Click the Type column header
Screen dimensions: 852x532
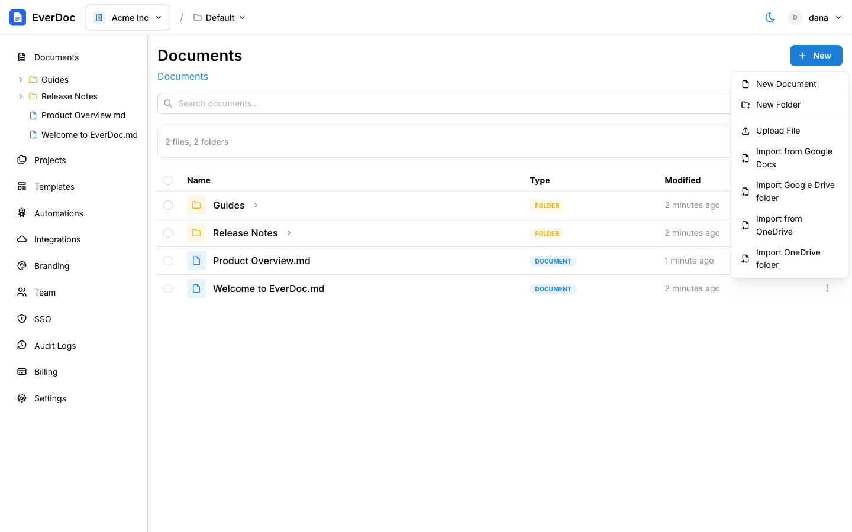pyautogui.click(x=540, y=180)
